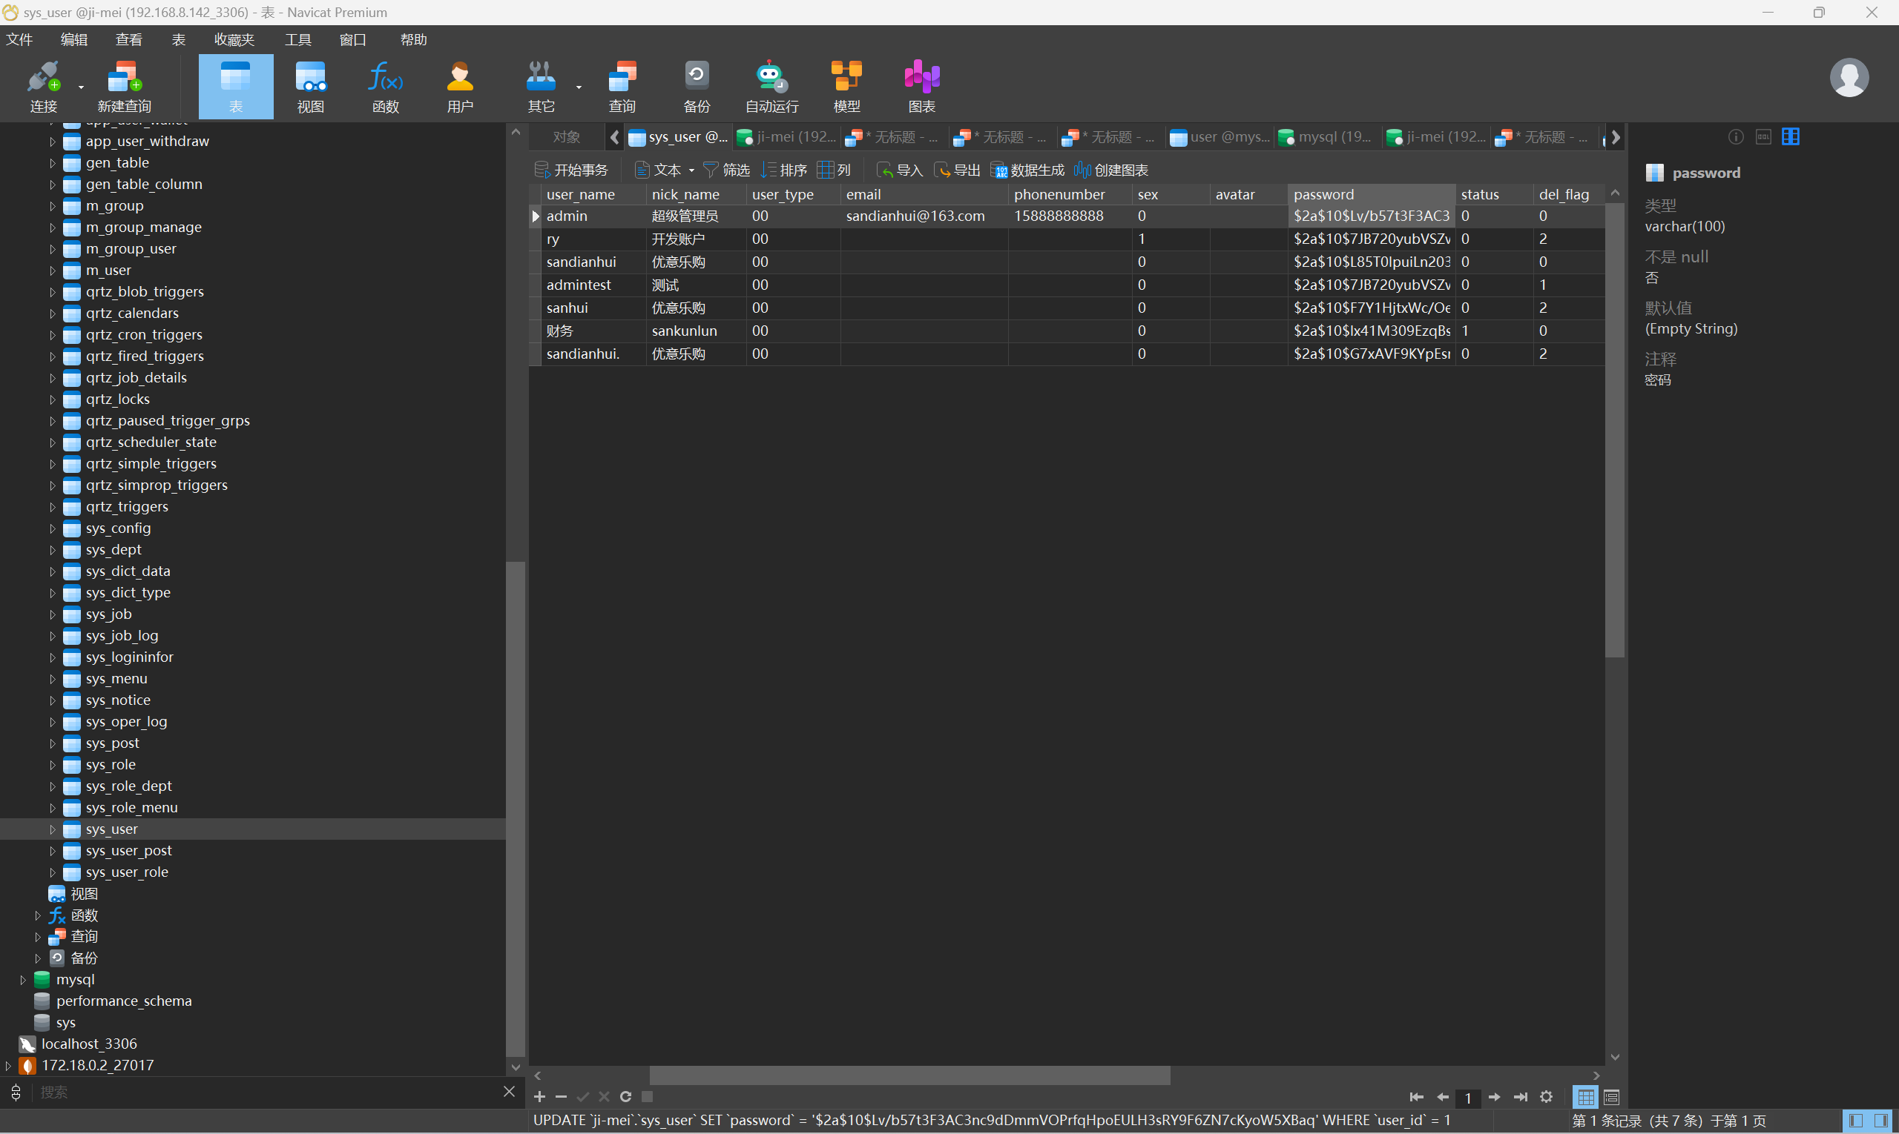The image size is (1899, 1134).
Task: Click the refresh icon below the grid
Action: point(625,1096)
